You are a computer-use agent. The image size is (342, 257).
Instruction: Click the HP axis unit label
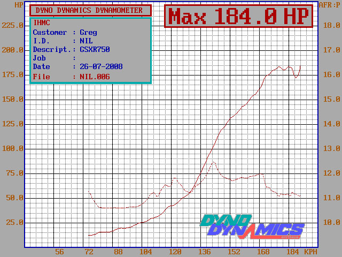pyautogui.click(x=19, y=5)
